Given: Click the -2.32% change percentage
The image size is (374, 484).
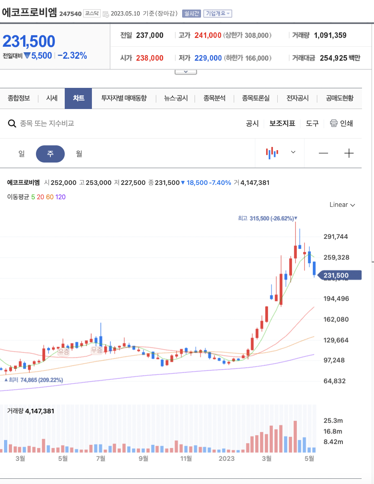Looking at the screenshot, I should pyautogui.click(x=72, y=56).
